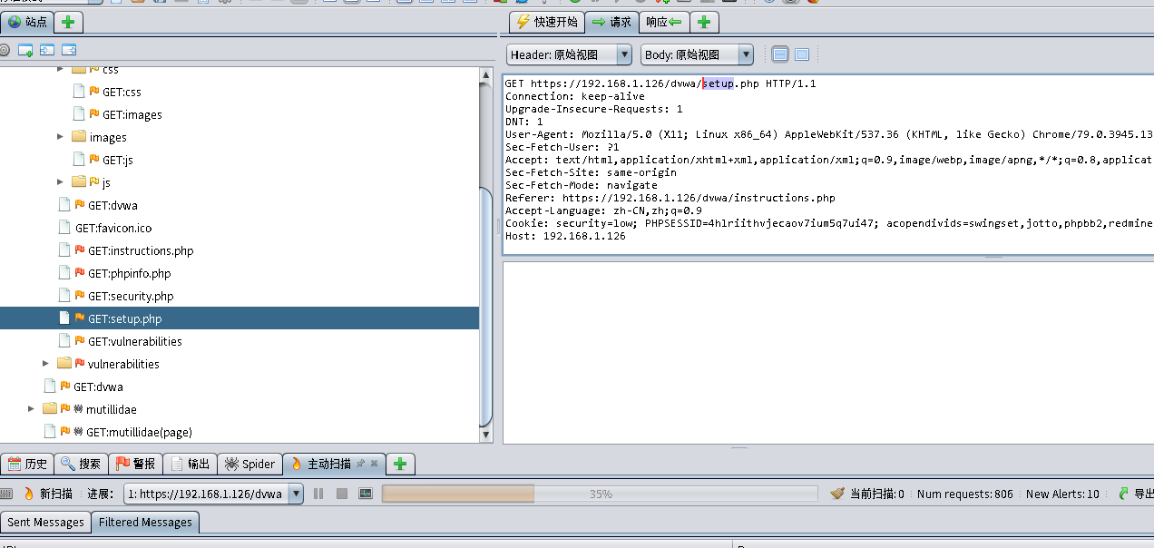The image size is (1154, 548).
Task: Open the Header 原始视图 dropdown
Action: 569,54
